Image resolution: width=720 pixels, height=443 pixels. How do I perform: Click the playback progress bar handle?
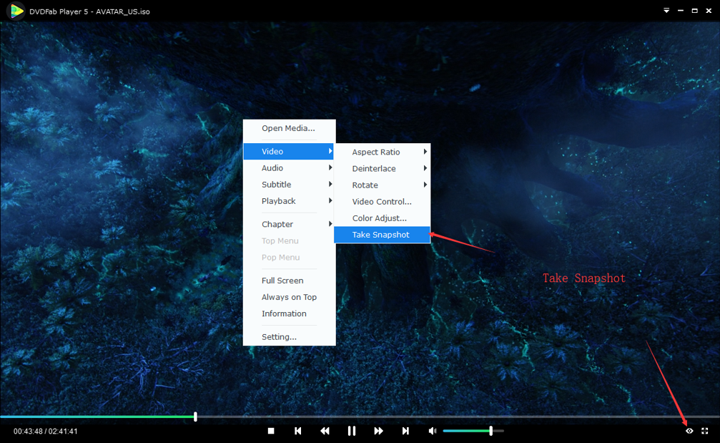coord(196,417)
